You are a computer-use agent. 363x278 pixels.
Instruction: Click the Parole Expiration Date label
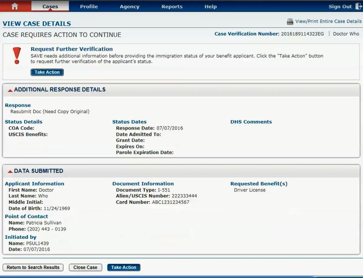point(144,152)
